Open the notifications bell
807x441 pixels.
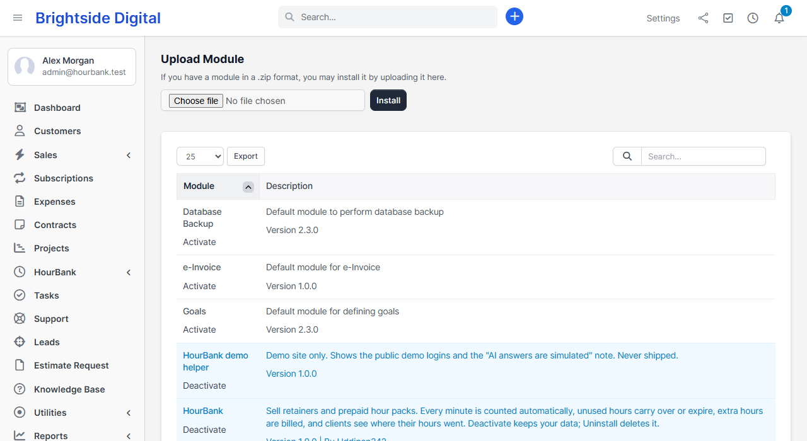779,18
